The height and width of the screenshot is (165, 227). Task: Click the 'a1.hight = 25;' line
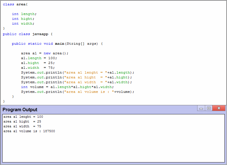coord(38,63)
